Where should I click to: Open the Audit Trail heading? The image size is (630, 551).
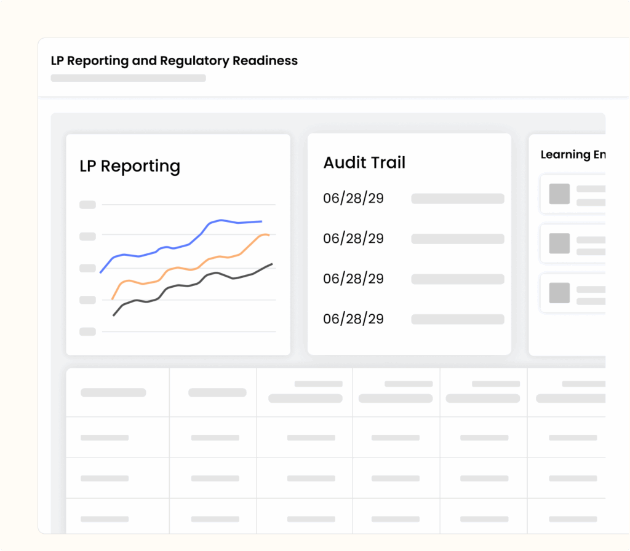364,163
